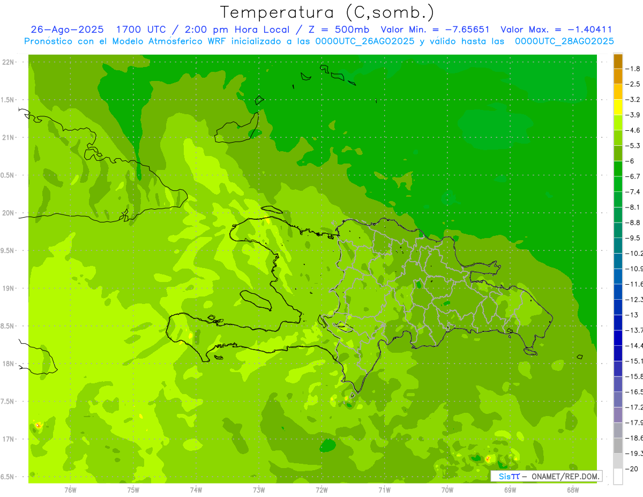Image resolution: width=643 pixels, height=497 pixels.
Task: Select the date text "26-Ago-2025"
Action: click(x=67, y=29)
